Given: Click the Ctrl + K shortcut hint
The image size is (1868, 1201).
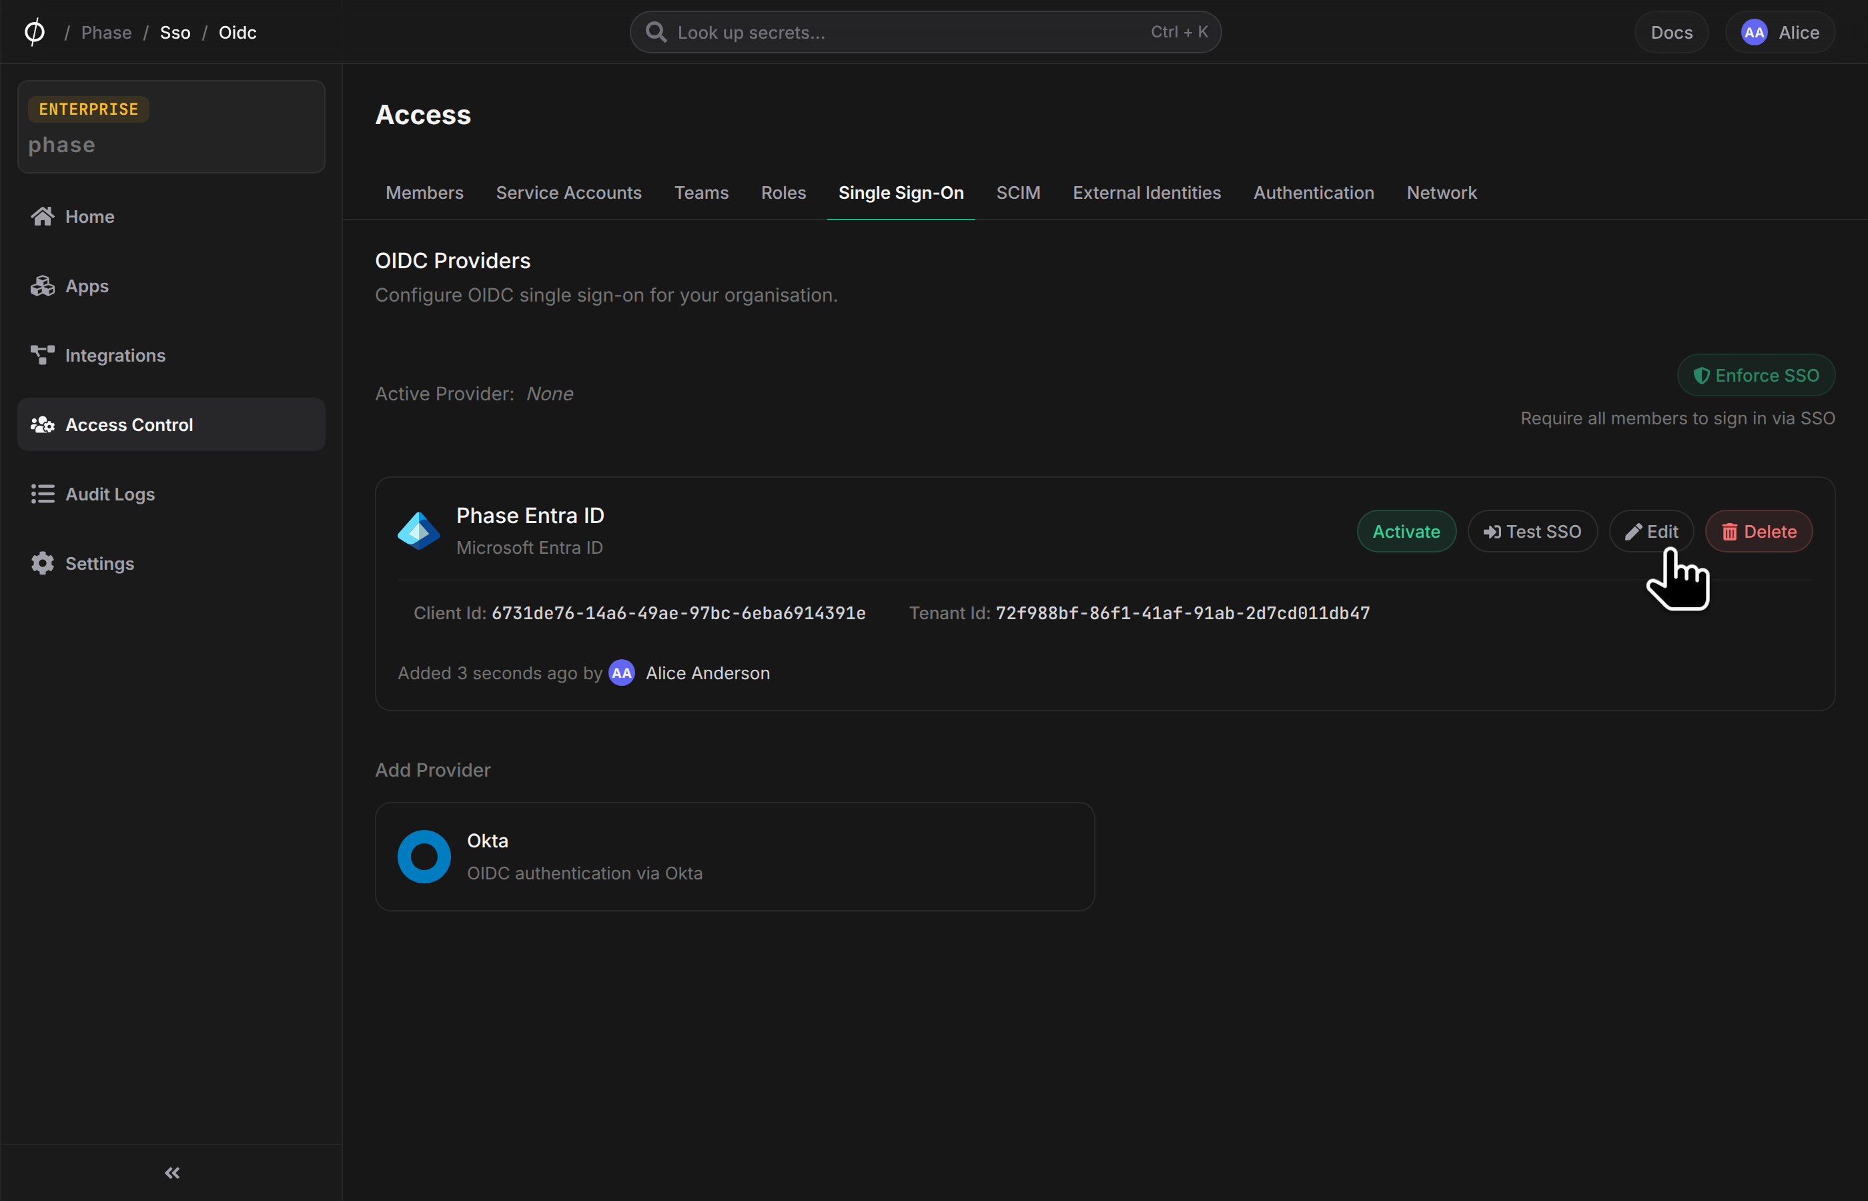Looking at the screenshot, I should [x=1179, y=32].
